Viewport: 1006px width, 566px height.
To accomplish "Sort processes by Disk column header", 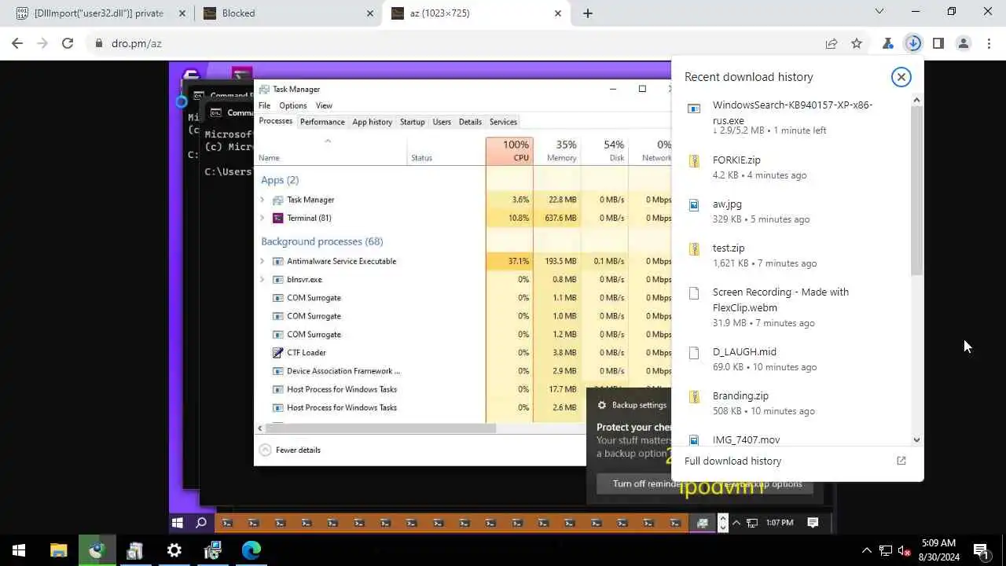I will coord(604,151).
